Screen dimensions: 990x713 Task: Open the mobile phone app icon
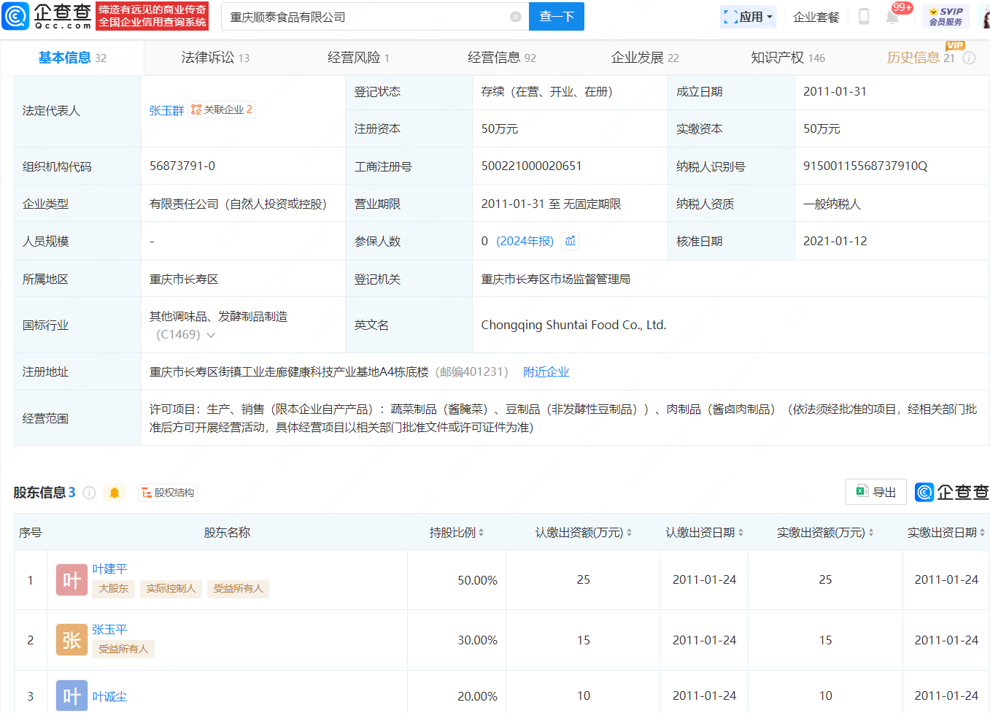[x=864, y=17]
